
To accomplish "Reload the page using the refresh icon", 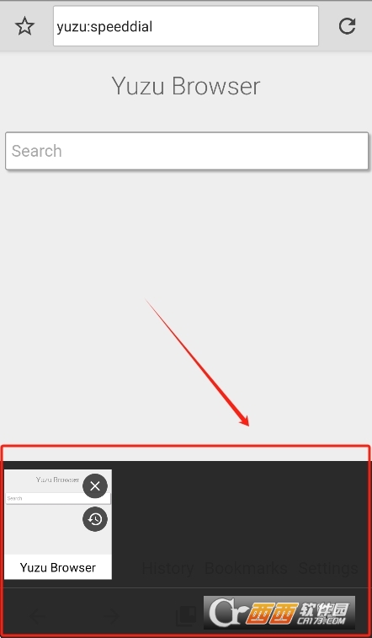I will point(348,26).
